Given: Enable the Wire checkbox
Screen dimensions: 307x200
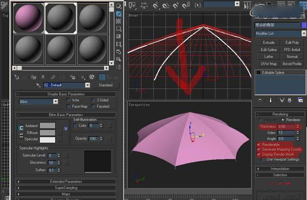Looking at the screenshot, I should click(x=69, y=101).
